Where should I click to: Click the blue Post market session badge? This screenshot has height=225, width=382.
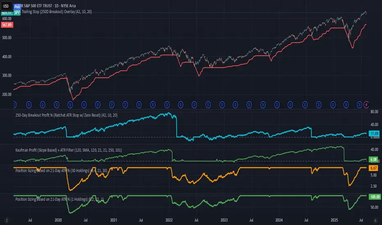(x=17, y=7)
